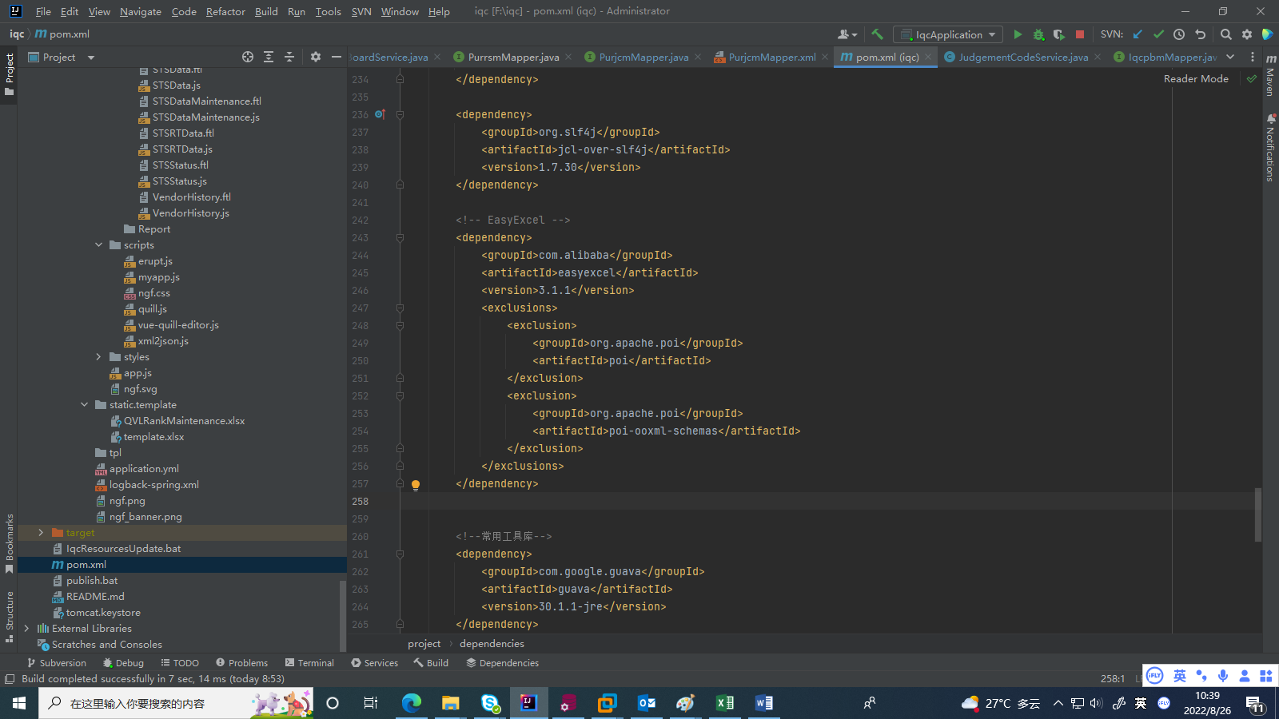Click the SVN Update Project arrow icon
The image size is (1279, 719).
click(x=1138, y=34)
